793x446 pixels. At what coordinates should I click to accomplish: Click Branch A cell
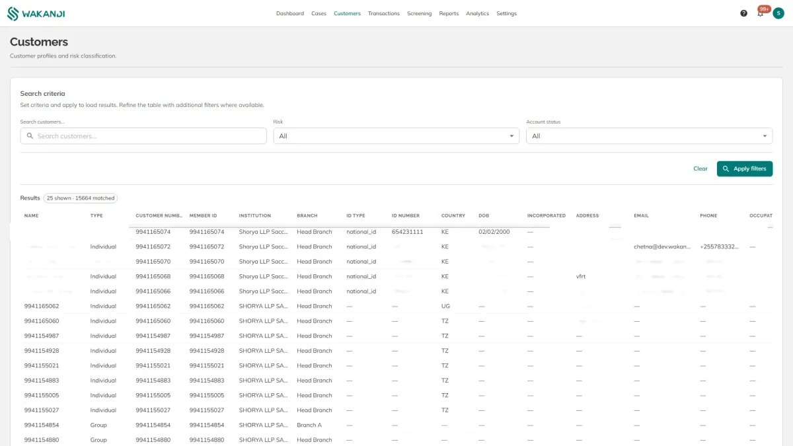pyautogui.click(x=309, y=425)
